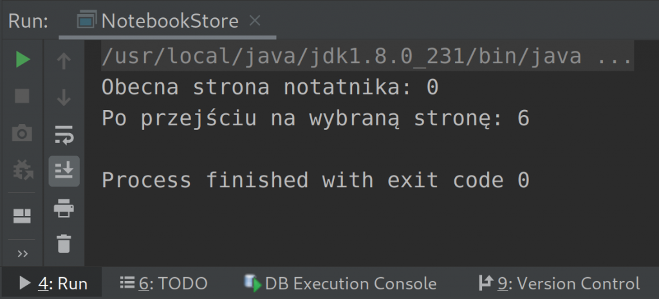Click the 'Process finished with exit code 0' line
Viewport: 659px width, 299px height.
(315, 181)
